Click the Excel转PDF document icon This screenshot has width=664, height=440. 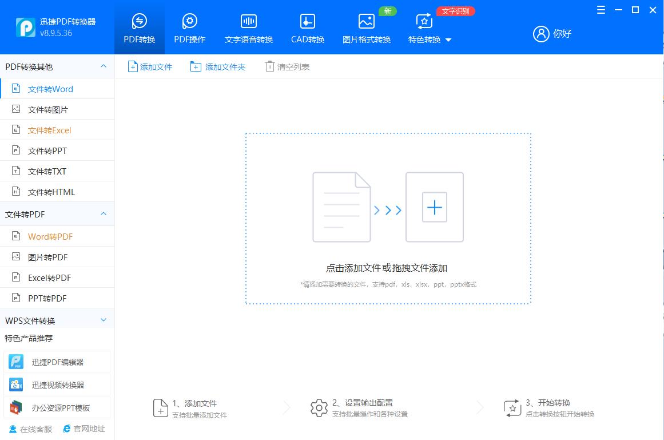point(16,277)
